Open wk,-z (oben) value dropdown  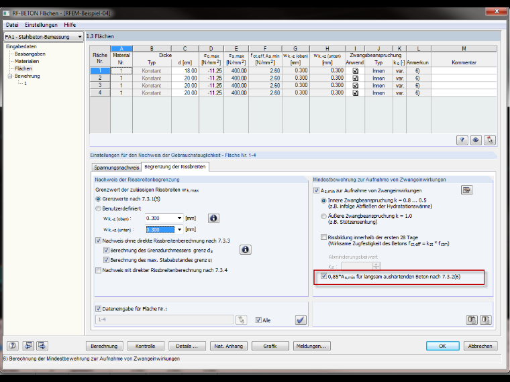179,218
